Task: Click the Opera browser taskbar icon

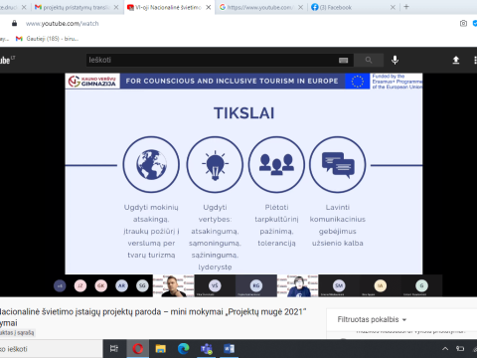Action: pyautogui.click(x=138, y=349)
